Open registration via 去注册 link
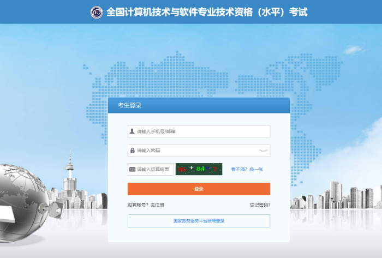Viewport: 382px width, 258px height. tap(157, 205)
